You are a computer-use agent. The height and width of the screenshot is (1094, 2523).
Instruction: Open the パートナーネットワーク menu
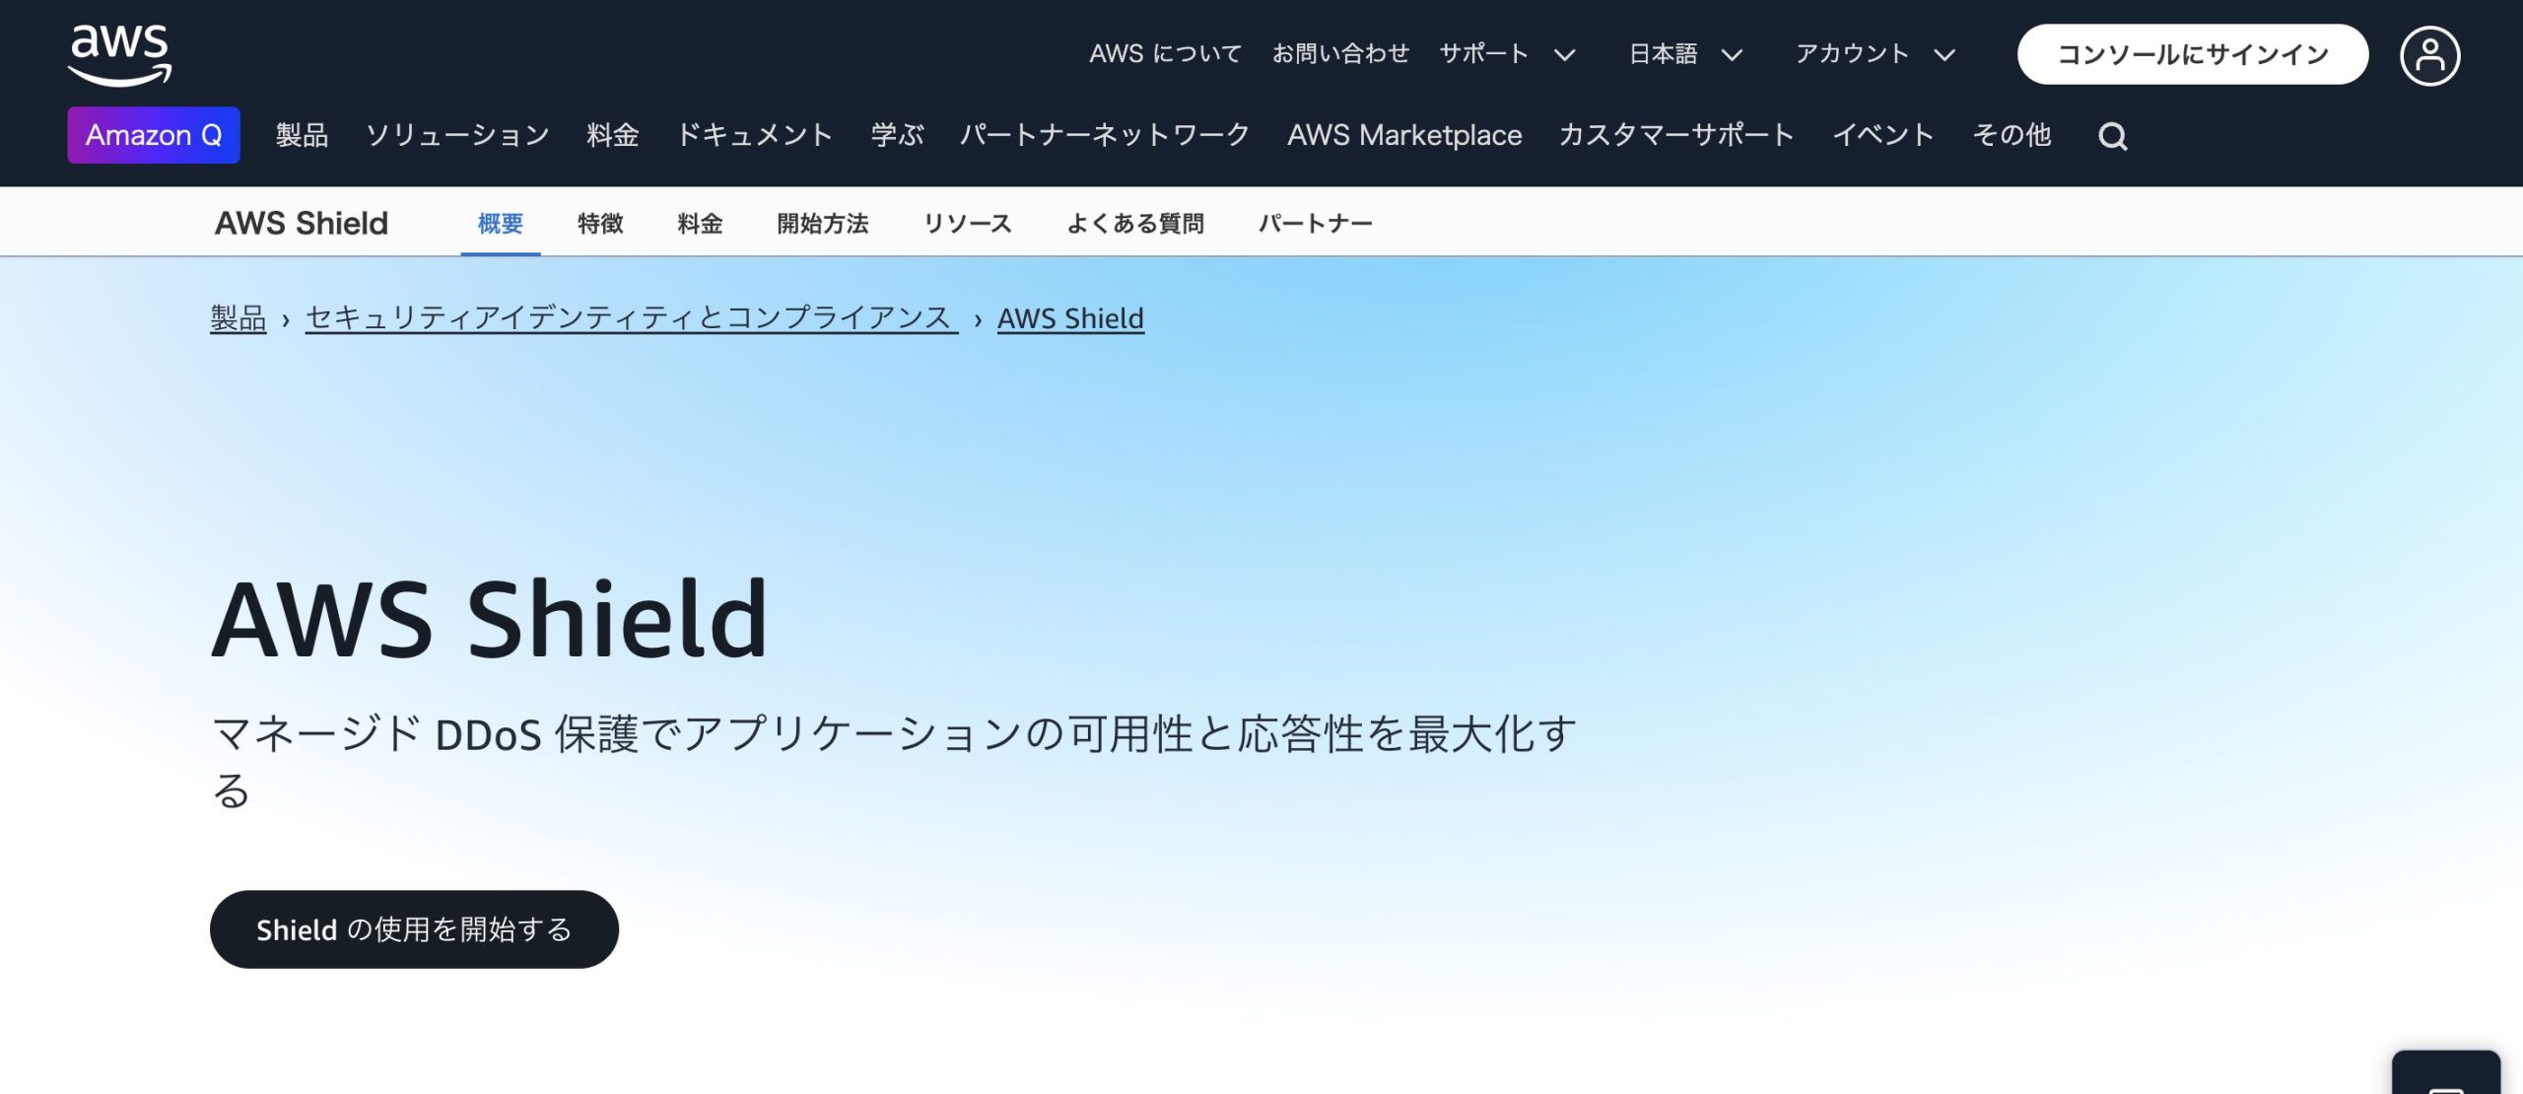pyautogui.click(x=1105, y=135)
